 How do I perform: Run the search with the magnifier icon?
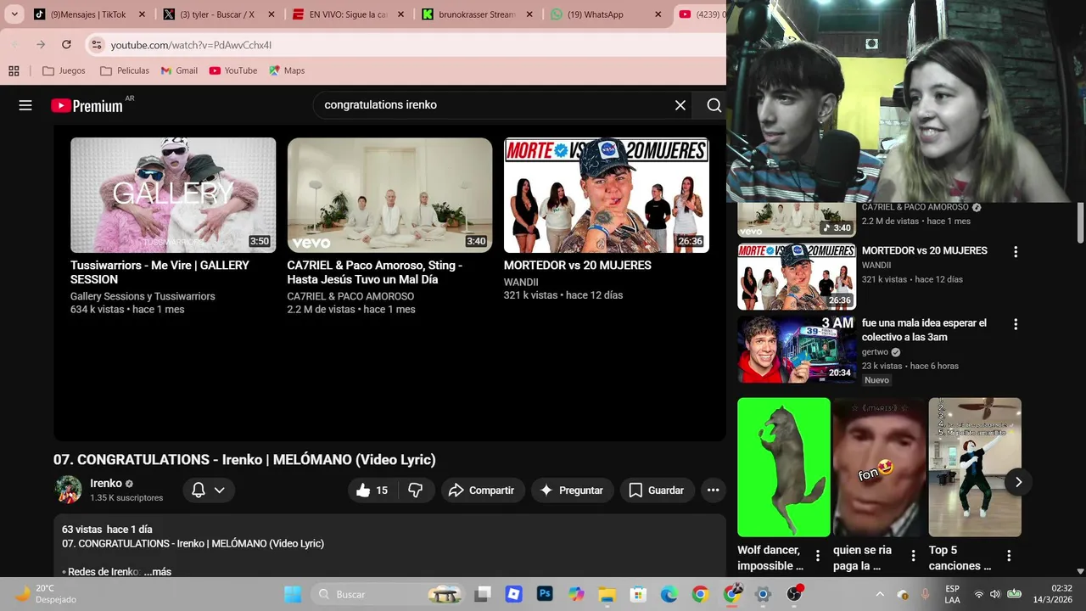tap(714, 105)
